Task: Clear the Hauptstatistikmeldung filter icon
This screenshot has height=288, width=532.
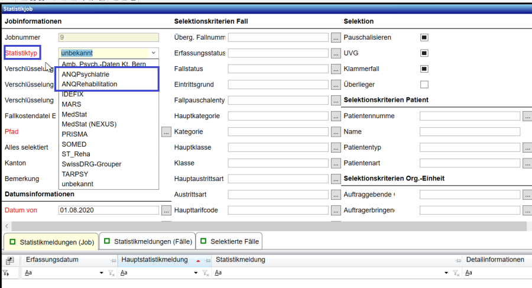Action: coord(206,273)
